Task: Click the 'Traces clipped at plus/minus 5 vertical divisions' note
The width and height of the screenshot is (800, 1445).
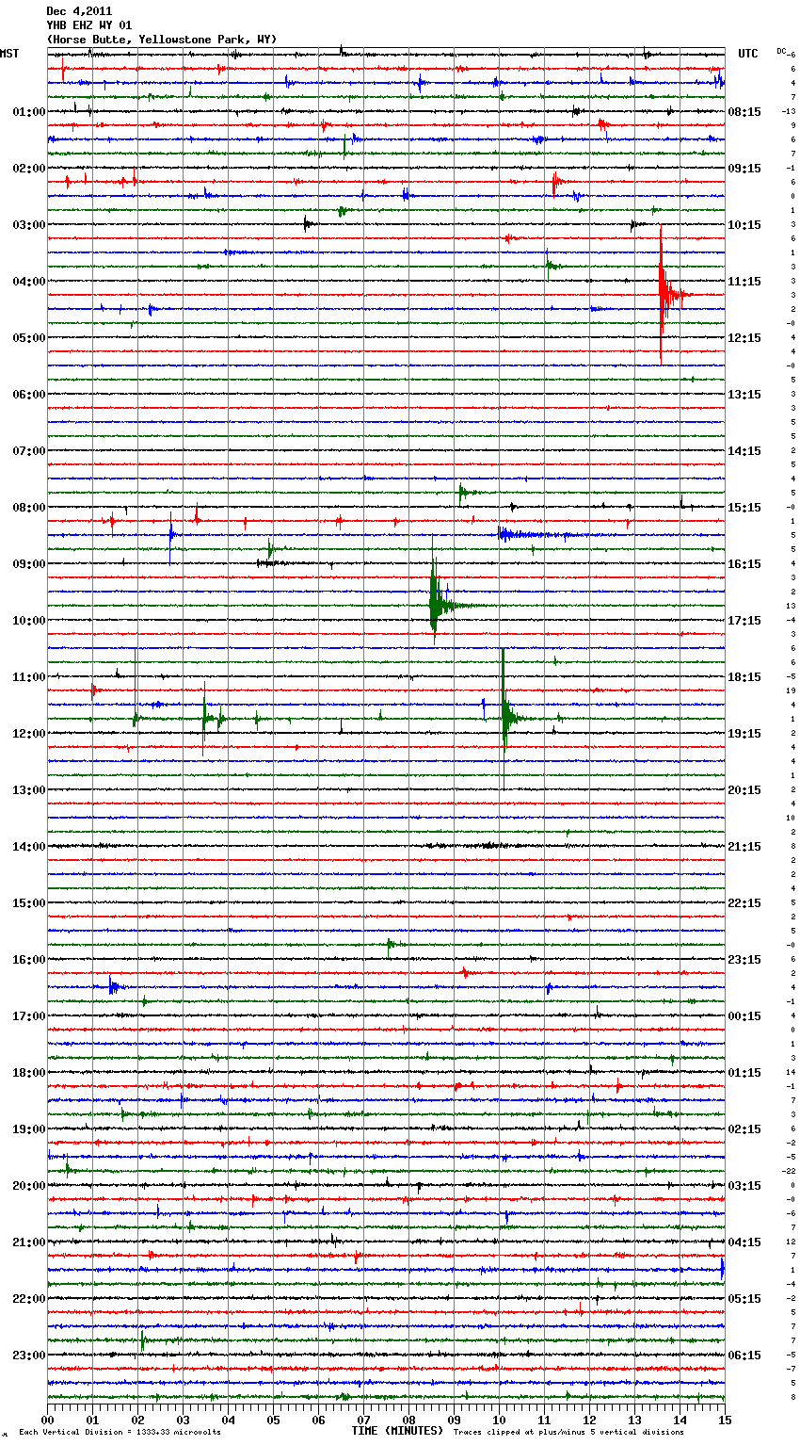Action: [568, 1432]
